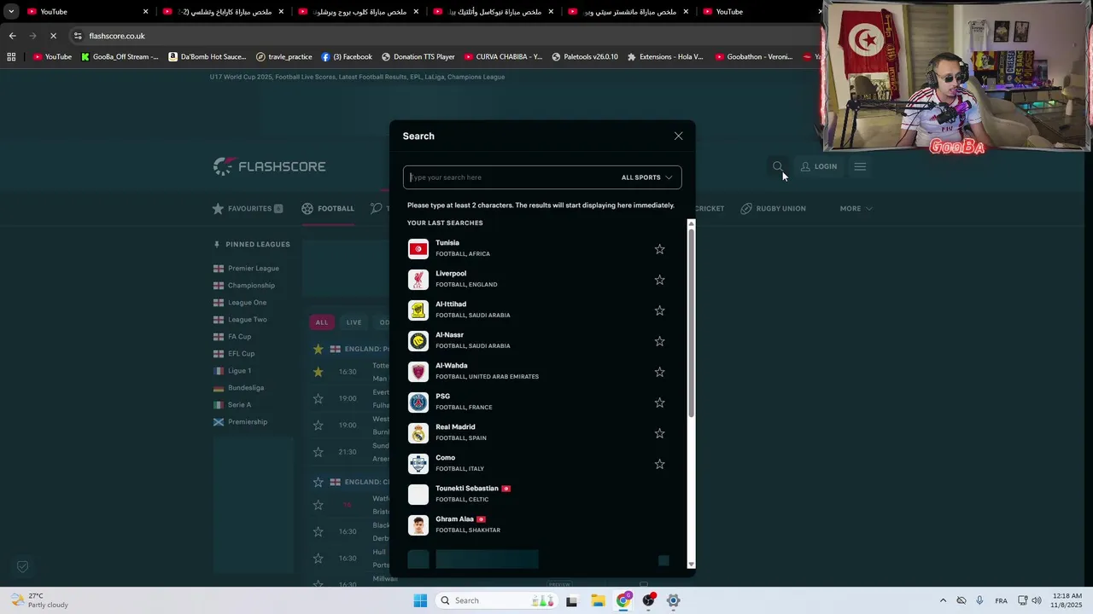This screenshot has height=614, width=1093.
Task: Open Real Madrid crest in last searches
Action: click(418, 433)
